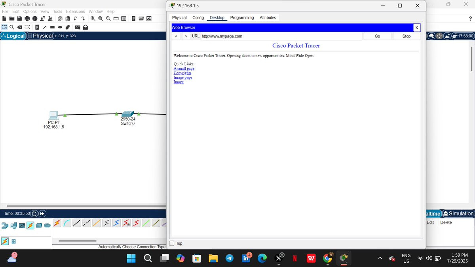
Task: Click the Go button in Web Browser
Action: 377,36
